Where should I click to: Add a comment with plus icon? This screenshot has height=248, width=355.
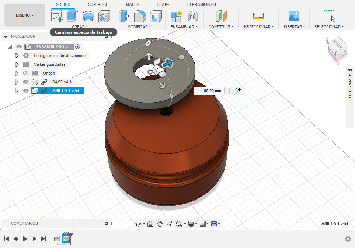tap(106, 223)
